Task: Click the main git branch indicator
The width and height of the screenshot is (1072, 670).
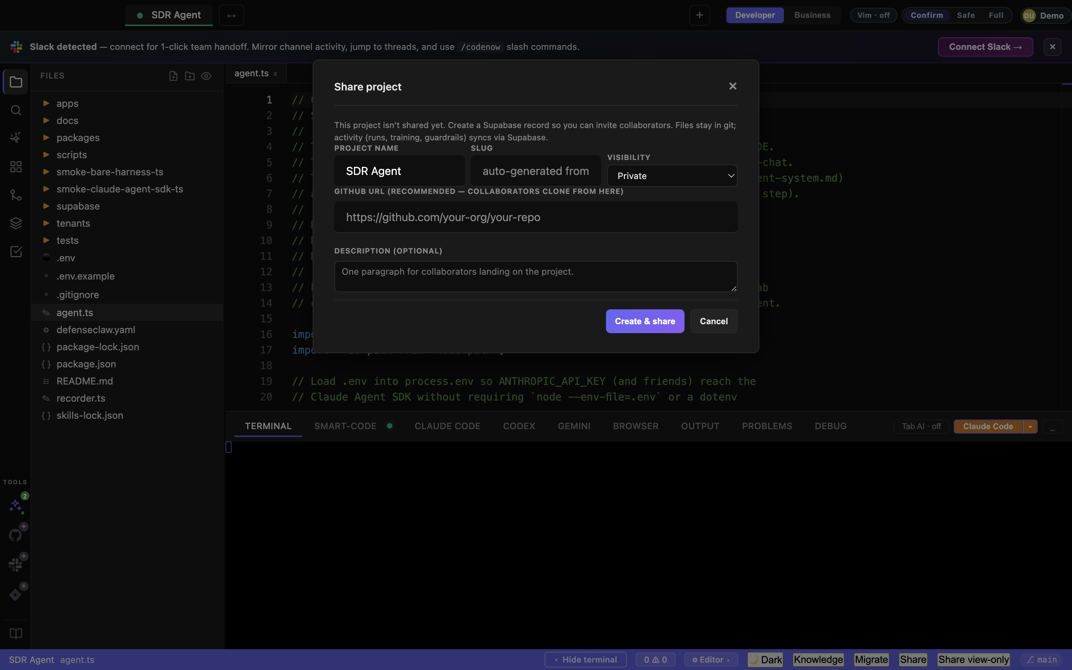Action: pyautogui.click(x=1041, y=660)
